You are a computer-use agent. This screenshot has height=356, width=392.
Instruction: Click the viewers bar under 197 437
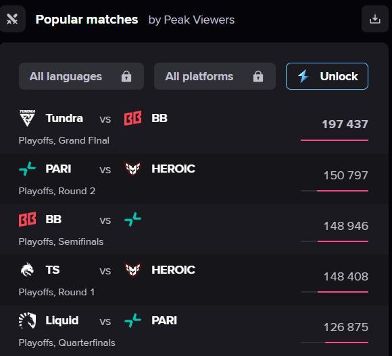coord(335,140)
